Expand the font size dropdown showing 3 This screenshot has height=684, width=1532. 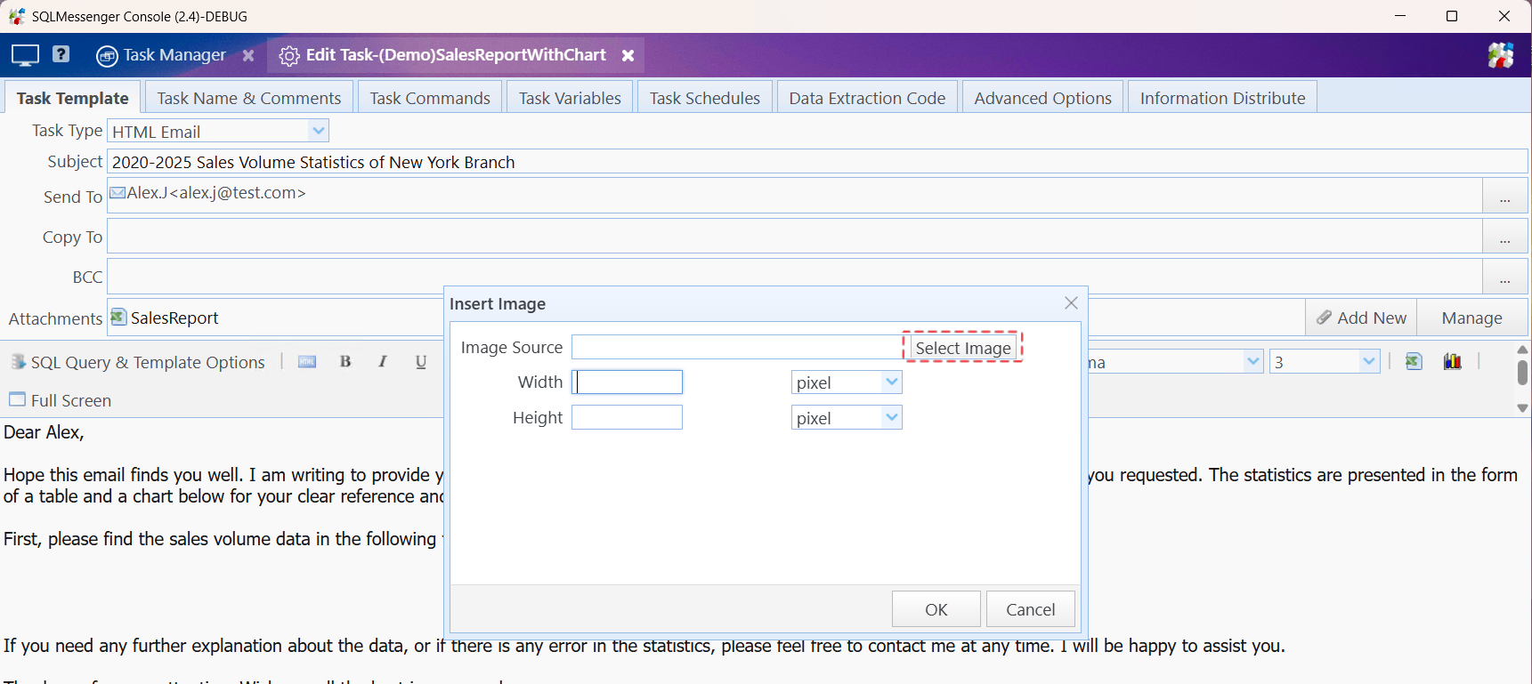1368,362
